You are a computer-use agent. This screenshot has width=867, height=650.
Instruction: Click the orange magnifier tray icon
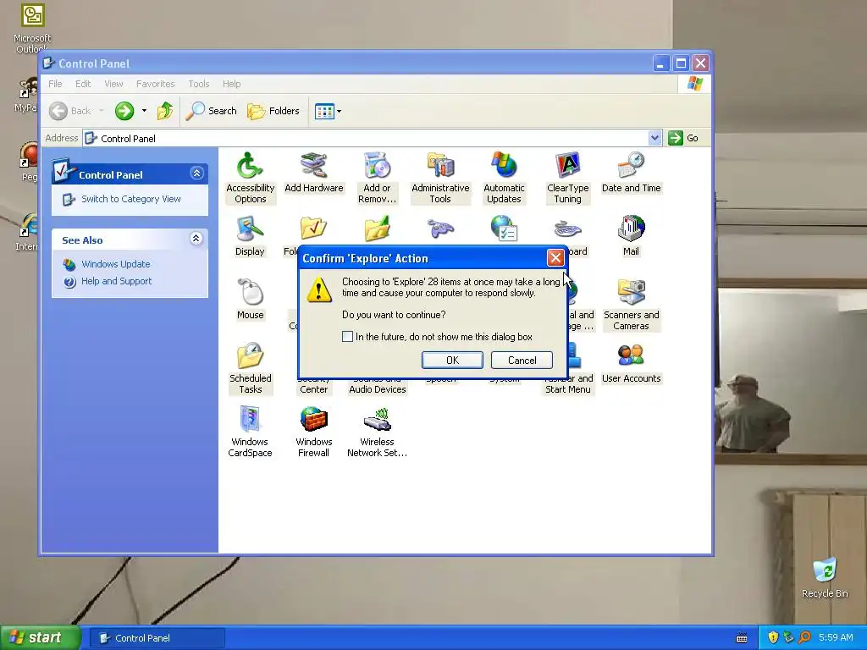tap(804, 637)
